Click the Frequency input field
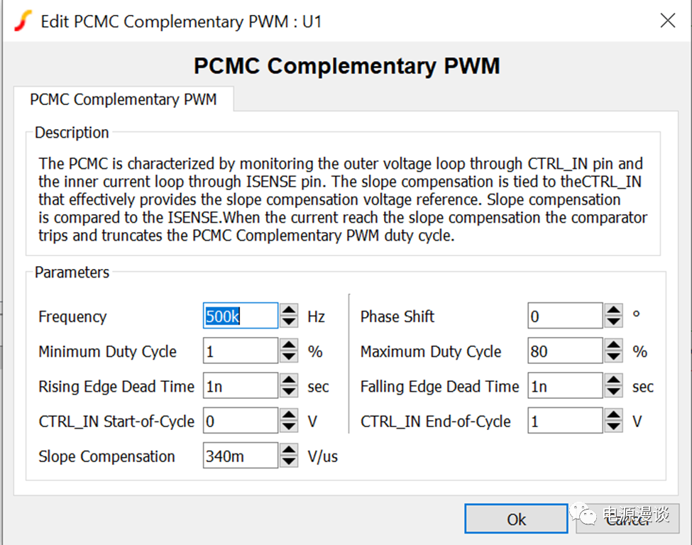Screen dimensions: 692x545 click(240, 316)
